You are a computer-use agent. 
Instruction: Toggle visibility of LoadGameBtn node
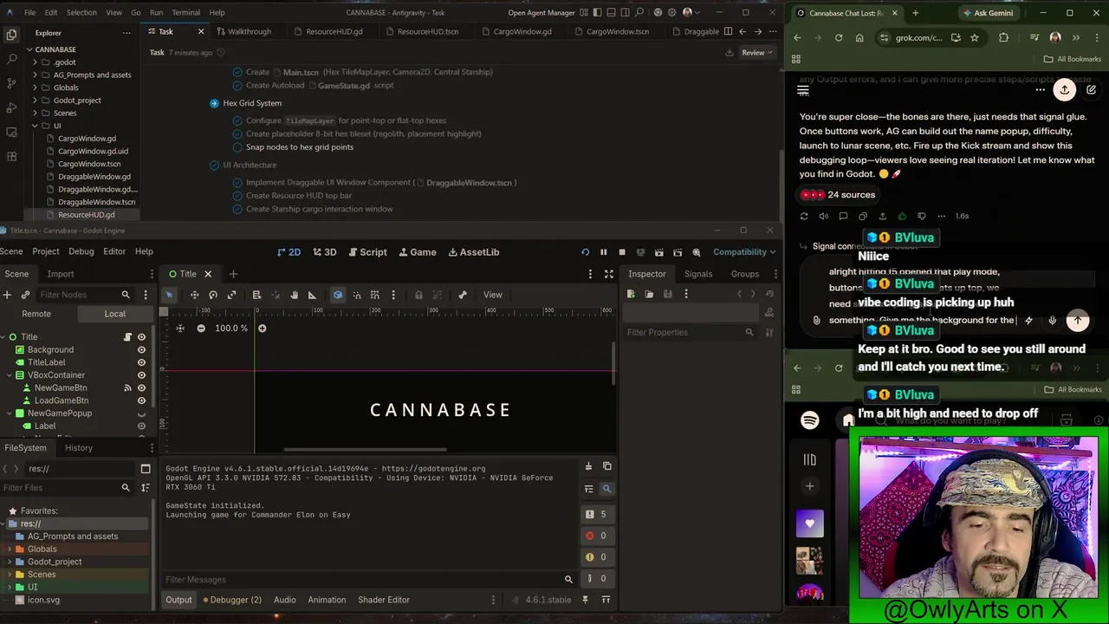point(141,400)
